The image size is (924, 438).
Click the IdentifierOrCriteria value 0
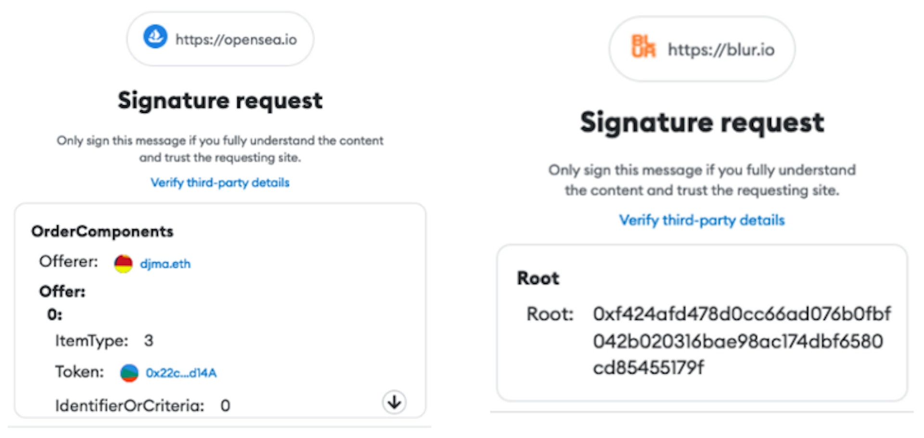[225, 406]
